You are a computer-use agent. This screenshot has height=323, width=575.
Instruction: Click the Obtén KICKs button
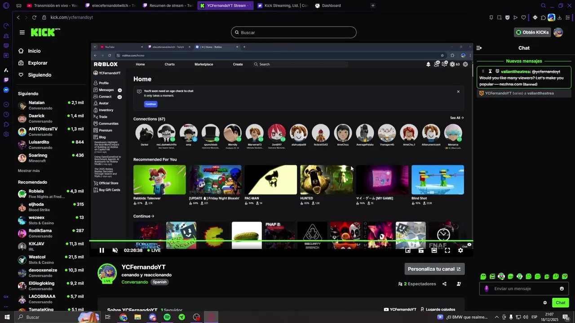532,32
